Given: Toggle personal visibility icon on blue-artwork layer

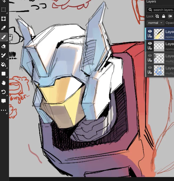Looking at the screenshot, I should (150, 72).
